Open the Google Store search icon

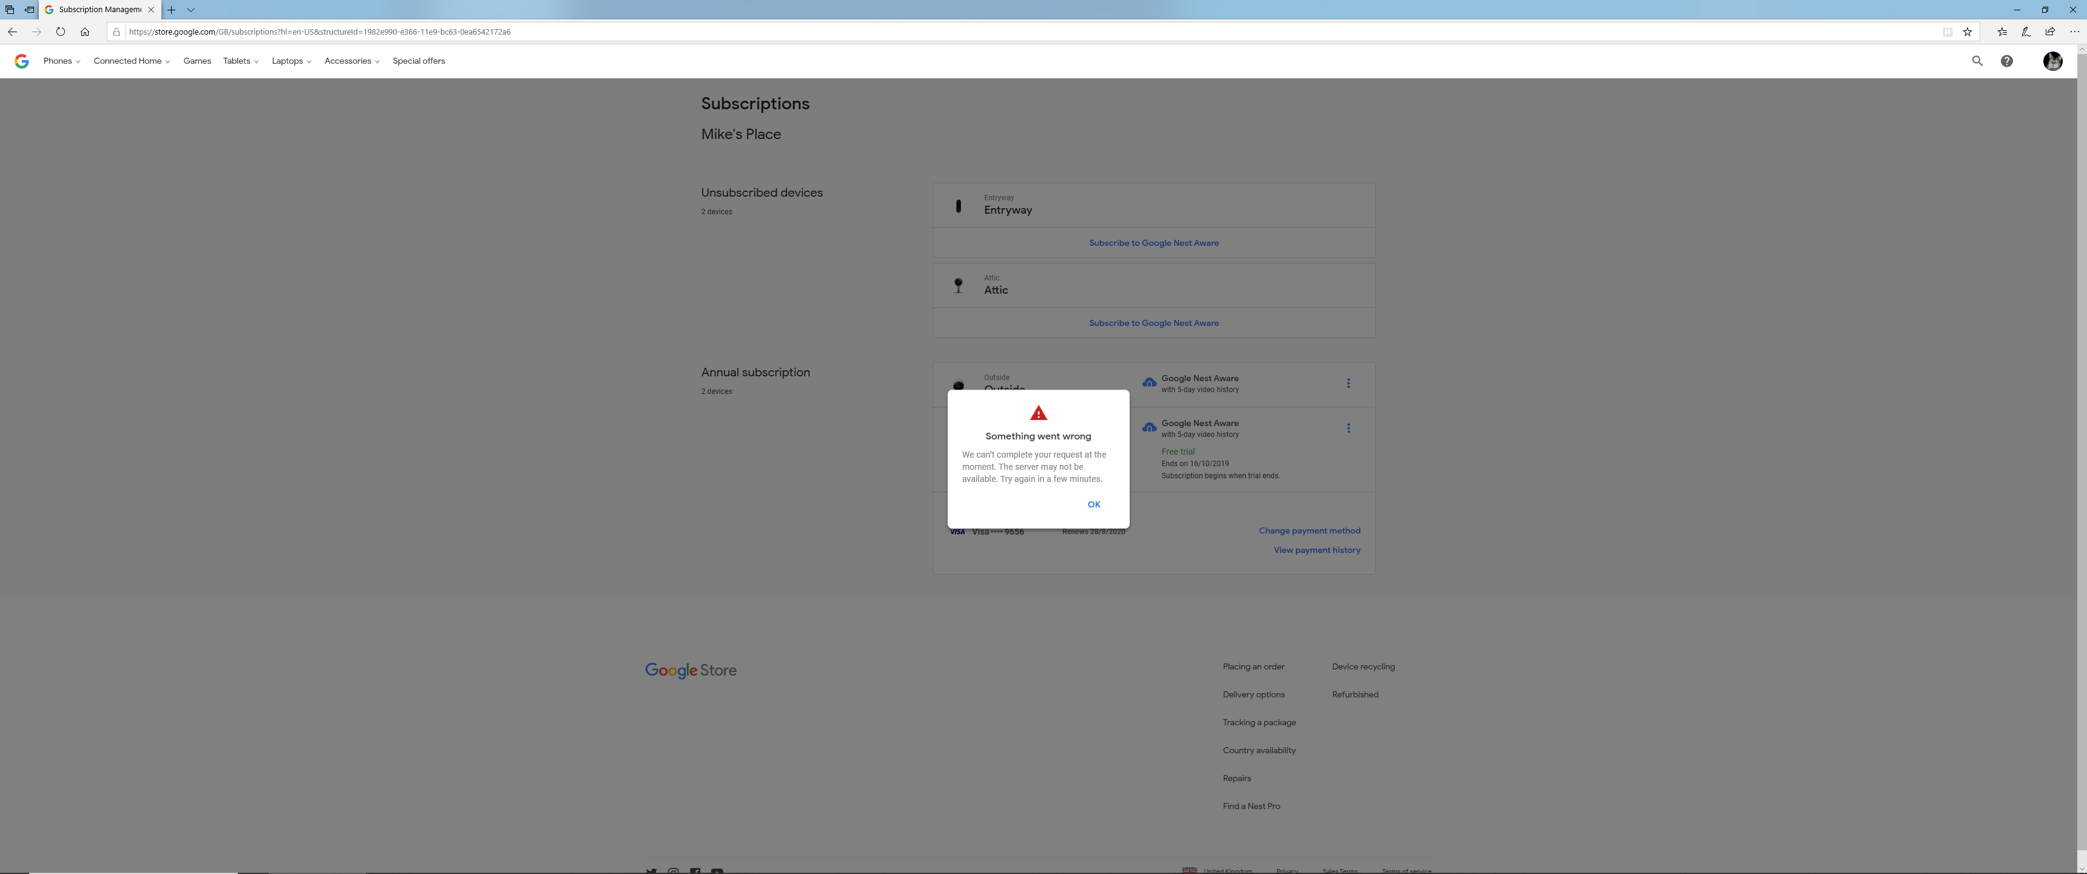point(1977,61)
